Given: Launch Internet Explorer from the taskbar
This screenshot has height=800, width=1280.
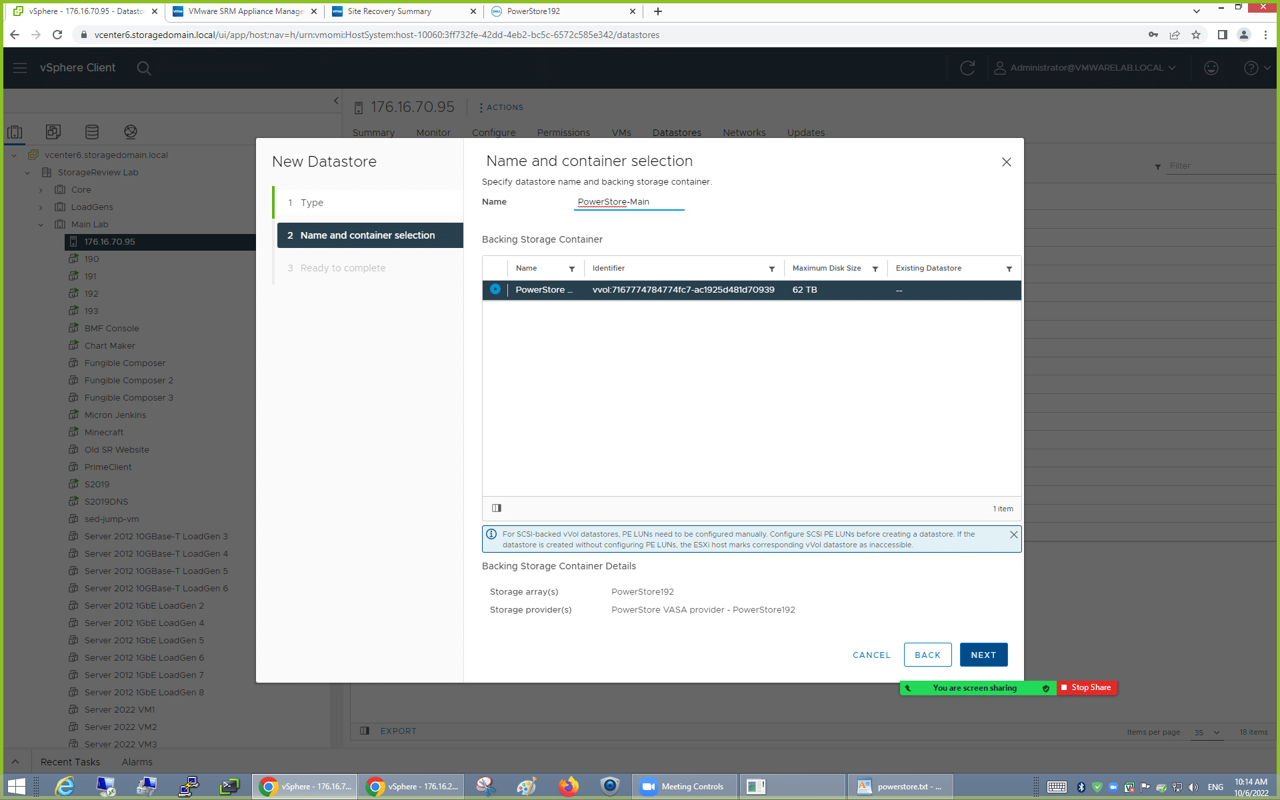Looking at the screenshot, I should (x=65, y=787).
